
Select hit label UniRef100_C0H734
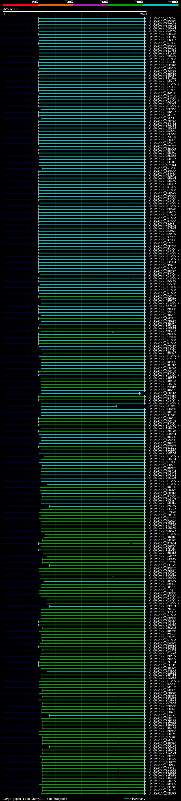pyautogui.click(x=162, y=459)
